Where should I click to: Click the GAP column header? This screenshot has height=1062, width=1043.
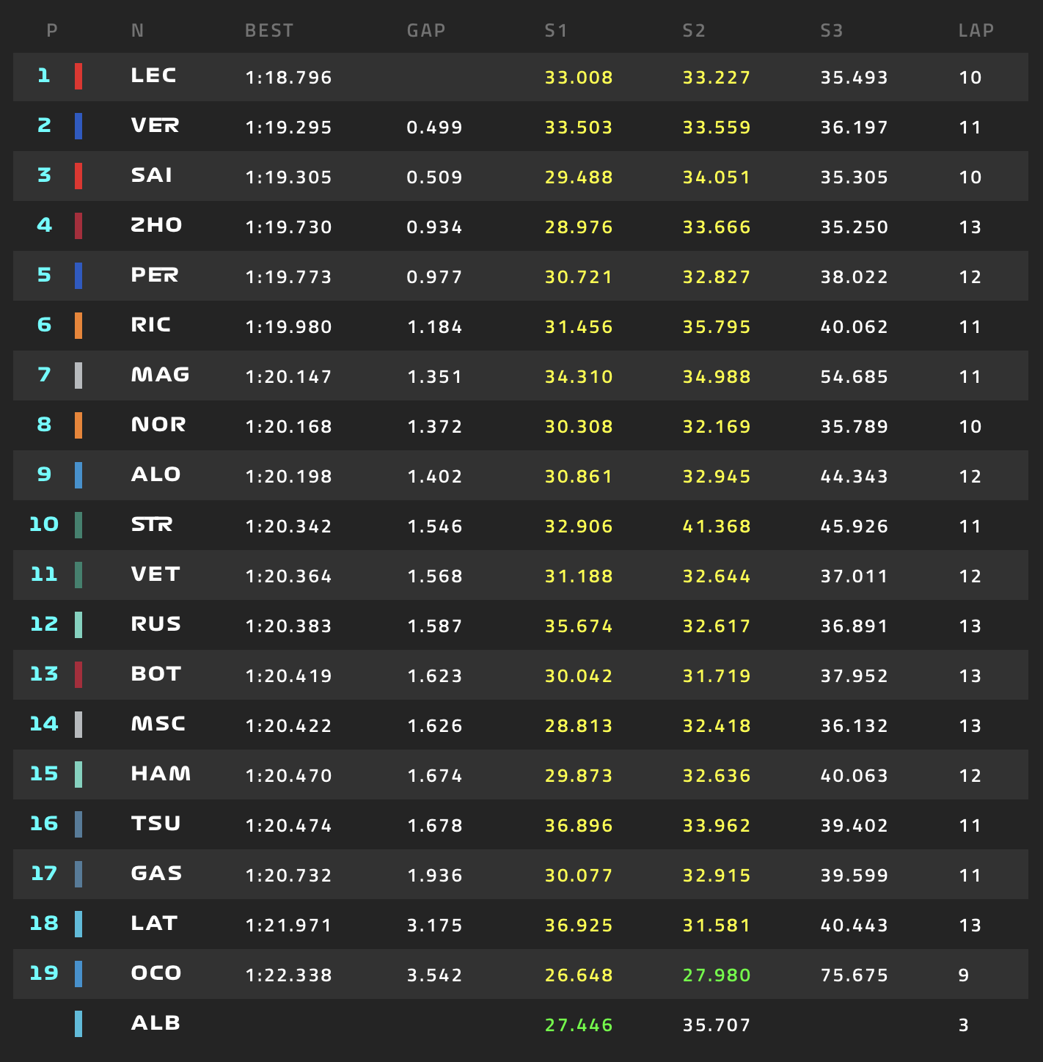pyautogui.click(x=426, y=31)
